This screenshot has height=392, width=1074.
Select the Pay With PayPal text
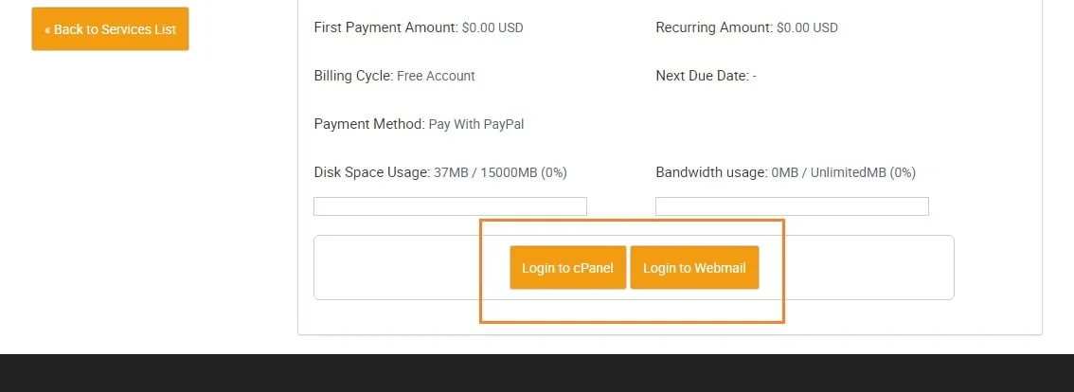476,124
